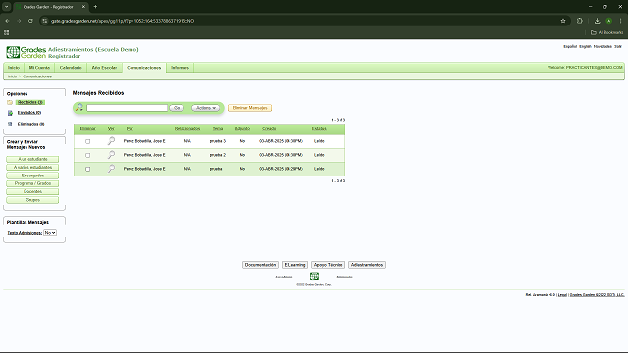View the 'prueba 2' message via magnifier
Image resolution: width=628 pixels, height=353 pixels.
point(111,155)
